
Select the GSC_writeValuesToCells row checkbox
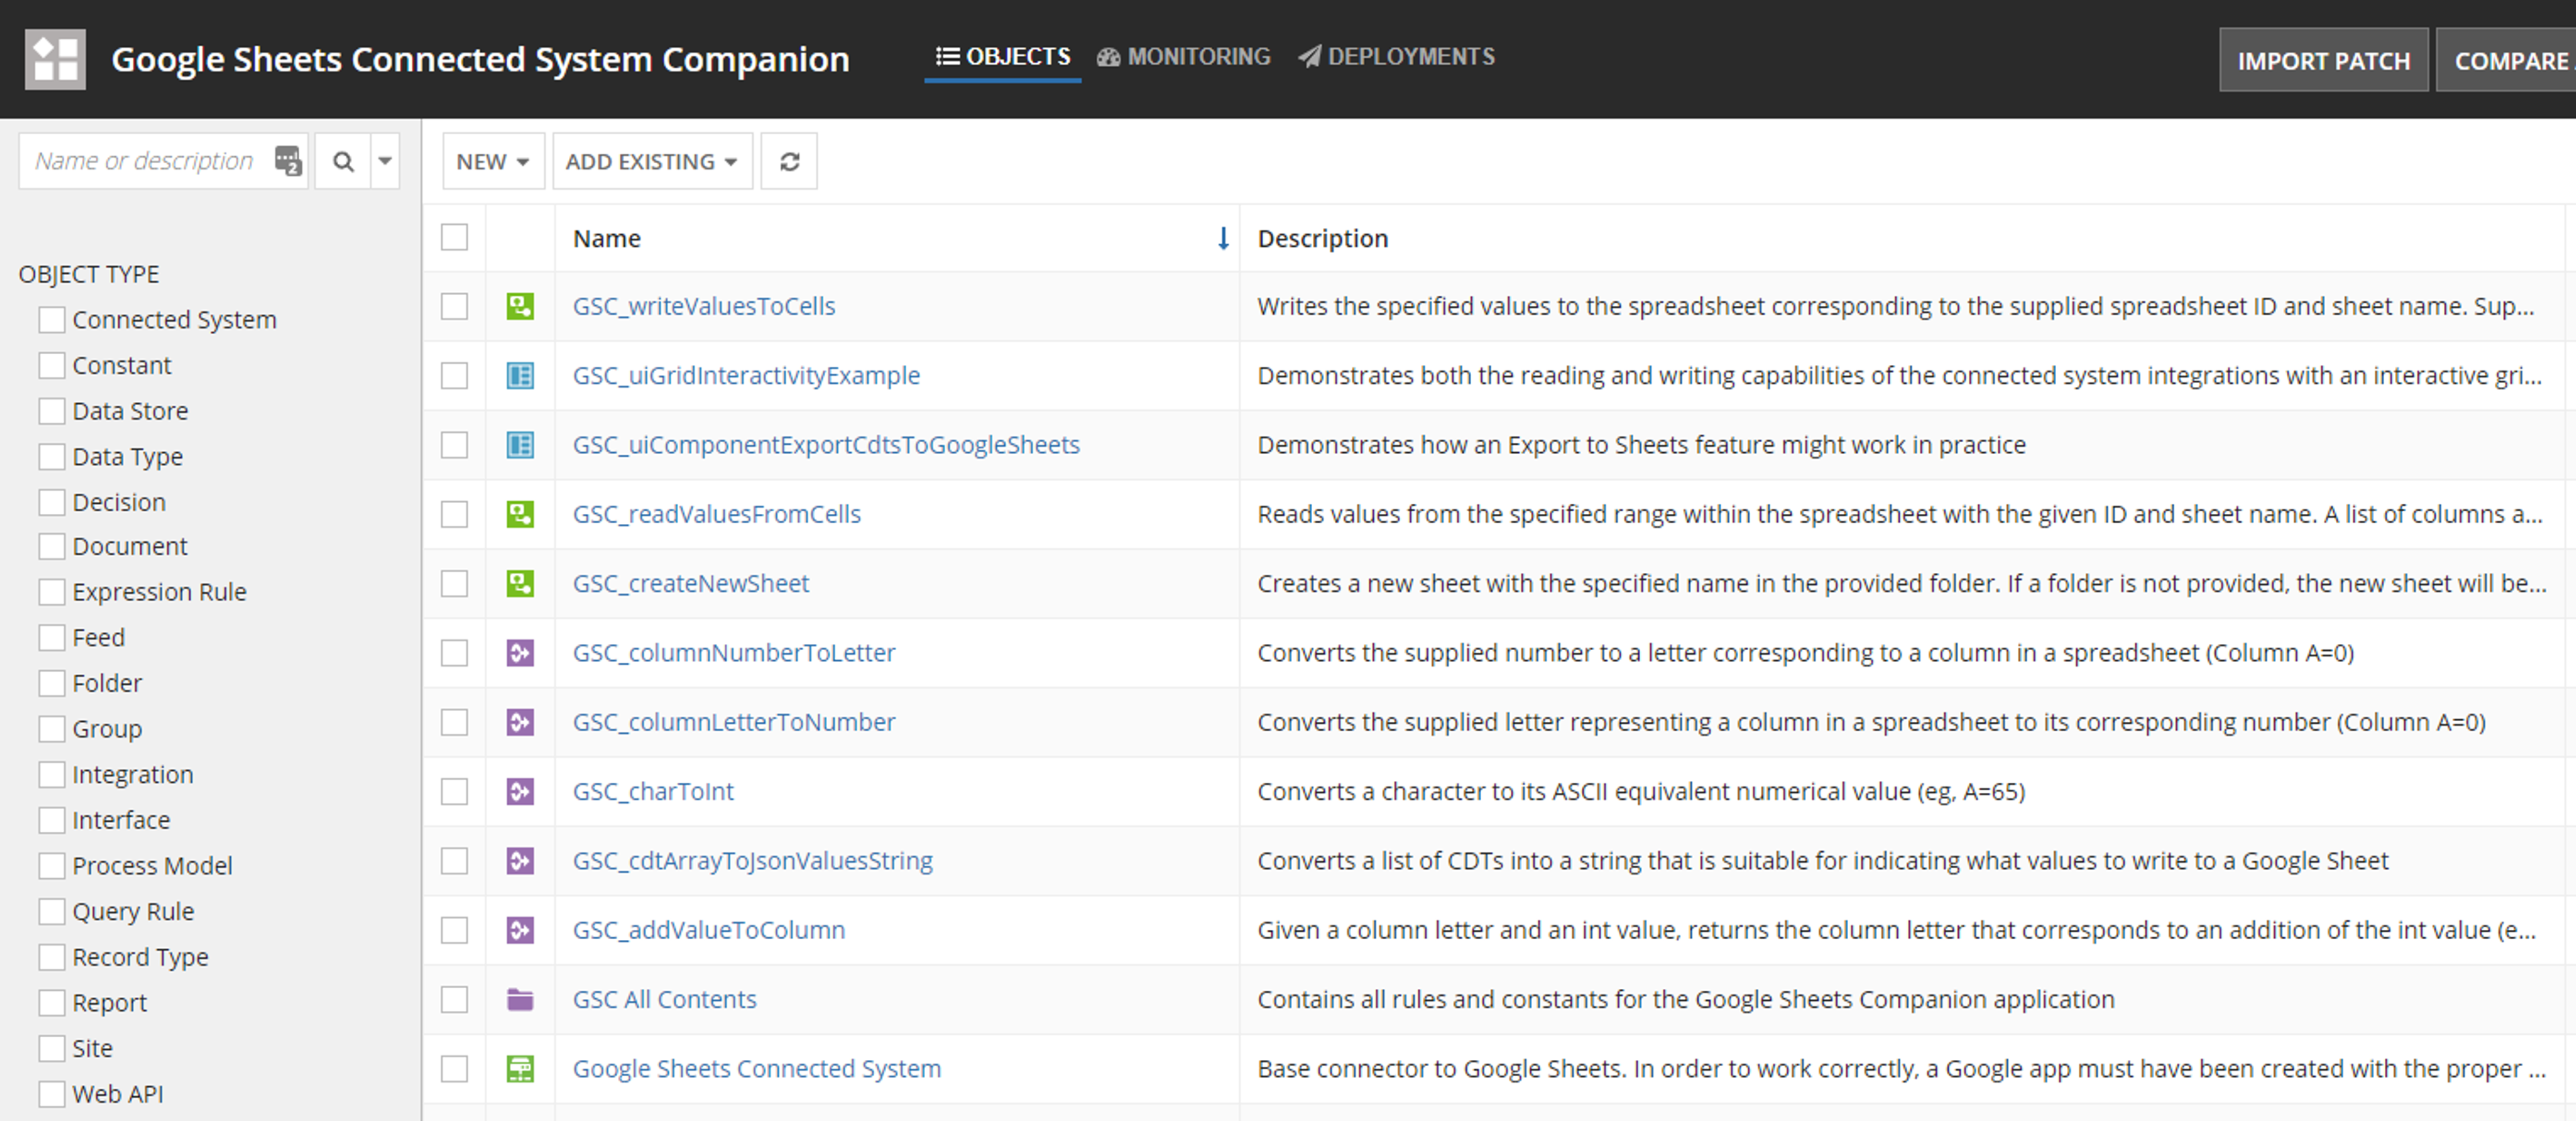pyautogui.click(x=454, y=306)
